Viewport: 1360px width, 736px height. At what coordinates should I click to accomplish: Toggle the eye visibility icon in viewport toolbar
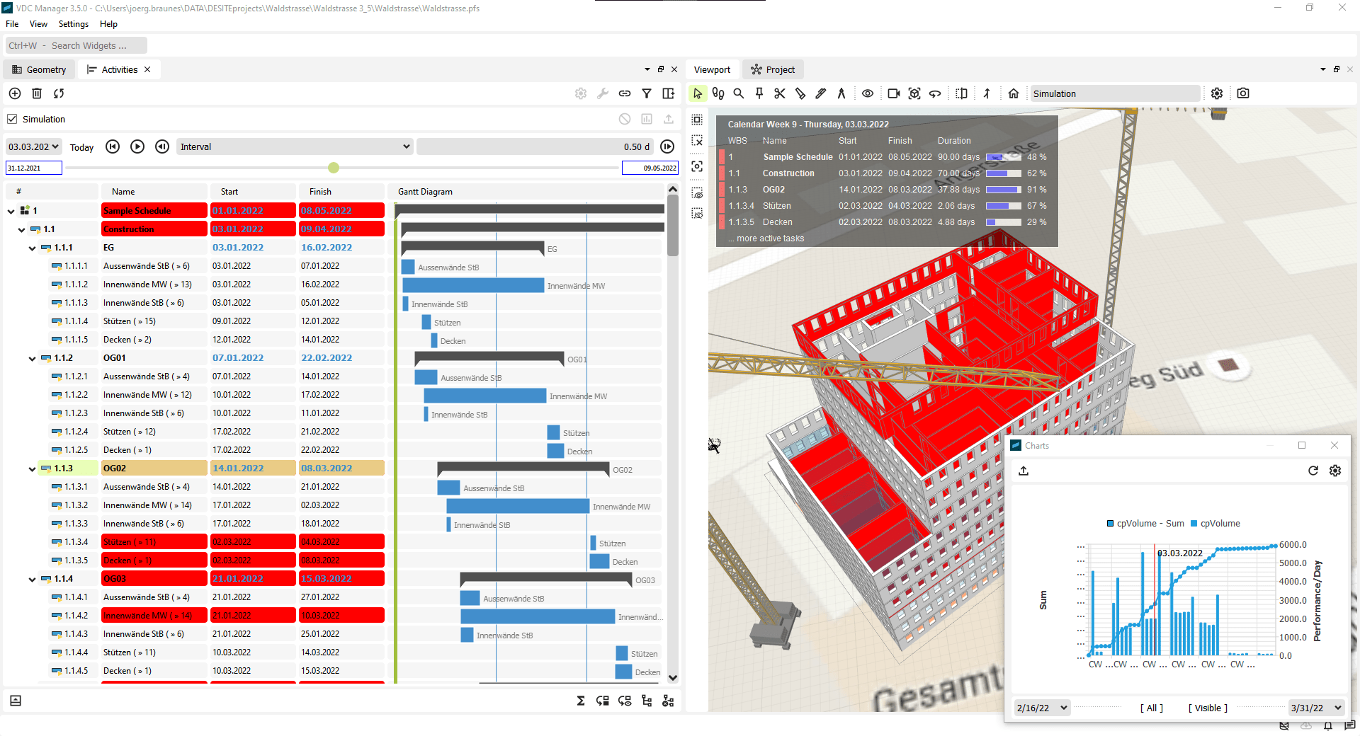click(x=868, y=93)
